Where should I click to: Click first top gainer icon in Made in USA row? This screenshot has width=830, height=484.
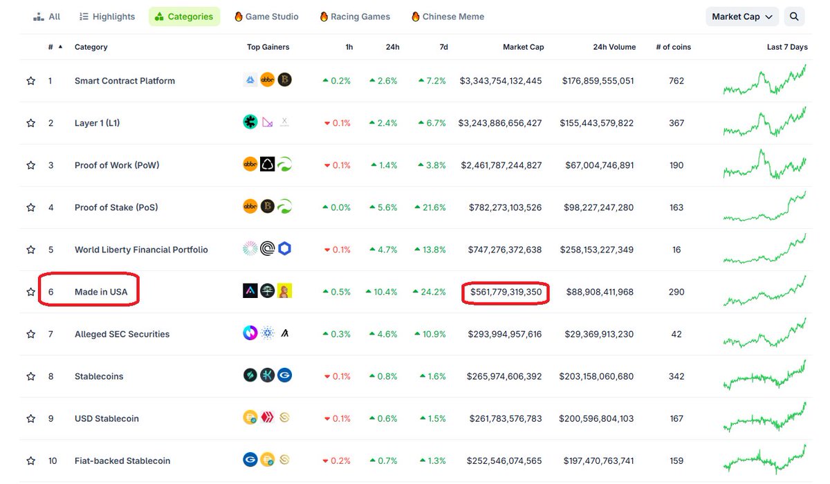click(250, 291)
